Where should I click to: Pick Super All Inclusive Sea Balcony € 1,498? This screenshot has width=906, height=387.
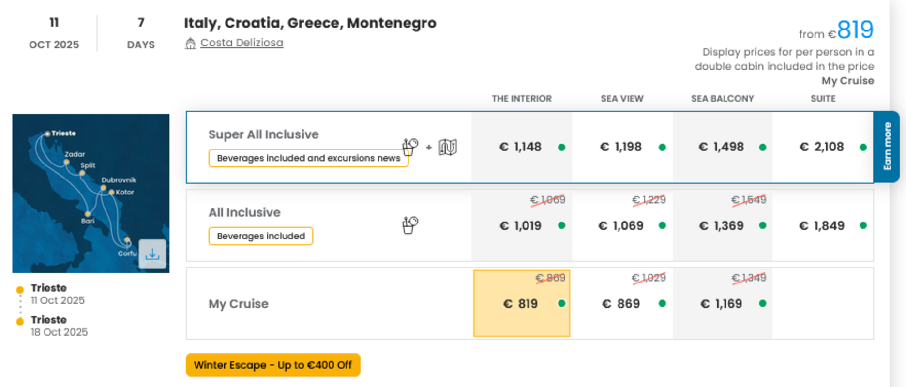[722, 147]
